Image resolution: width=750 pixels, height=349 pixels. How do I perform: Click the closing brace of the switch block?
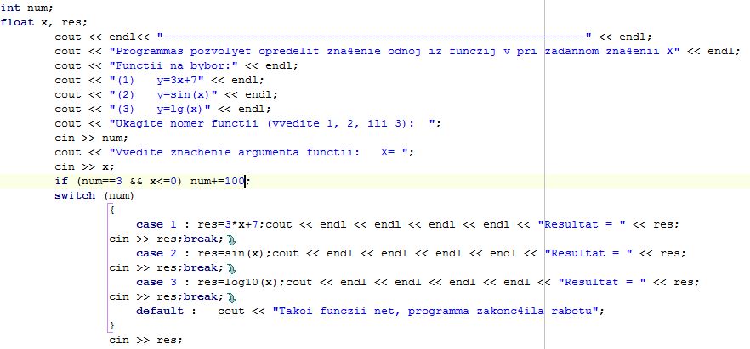(x=112, y=325)
